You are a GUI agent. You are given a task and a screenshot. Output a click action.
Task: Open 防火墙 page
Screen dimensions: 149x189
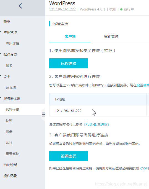11,88
